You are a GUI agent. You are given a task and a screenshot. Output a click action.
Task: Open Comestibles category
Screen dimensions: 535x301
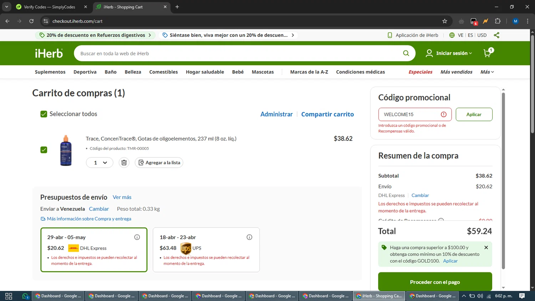coord(163,72)
